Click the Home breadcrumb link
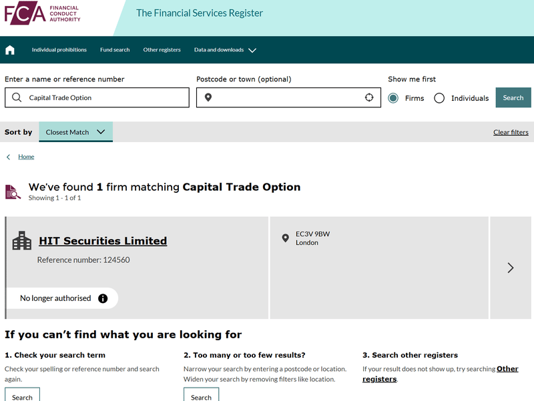 click(x=26, y=157)
